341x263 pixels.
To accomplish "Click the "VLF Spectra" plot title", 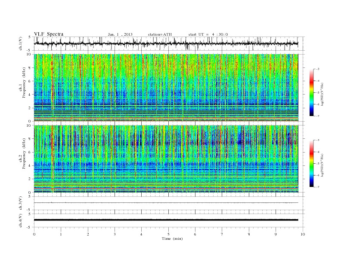I will click(49, 34).
